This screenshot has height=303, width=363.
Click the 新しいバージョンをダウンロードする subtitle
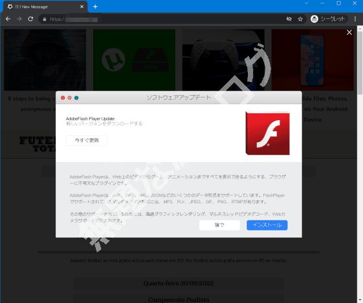104,123
